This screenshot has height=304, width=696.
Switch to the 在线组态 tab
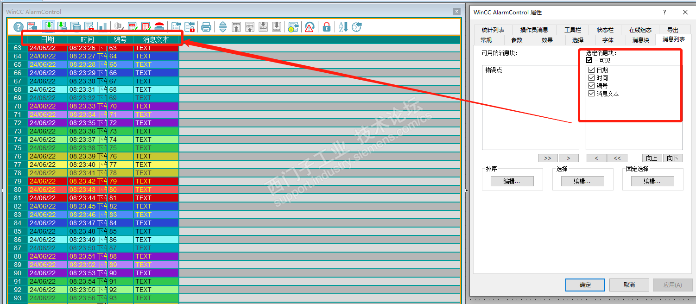[x=640, y=30]
